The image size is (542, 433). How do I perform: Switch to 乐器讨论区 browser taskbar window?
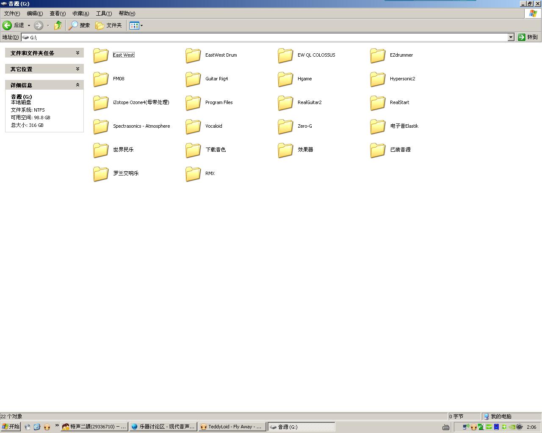click(x=163, y=427)
